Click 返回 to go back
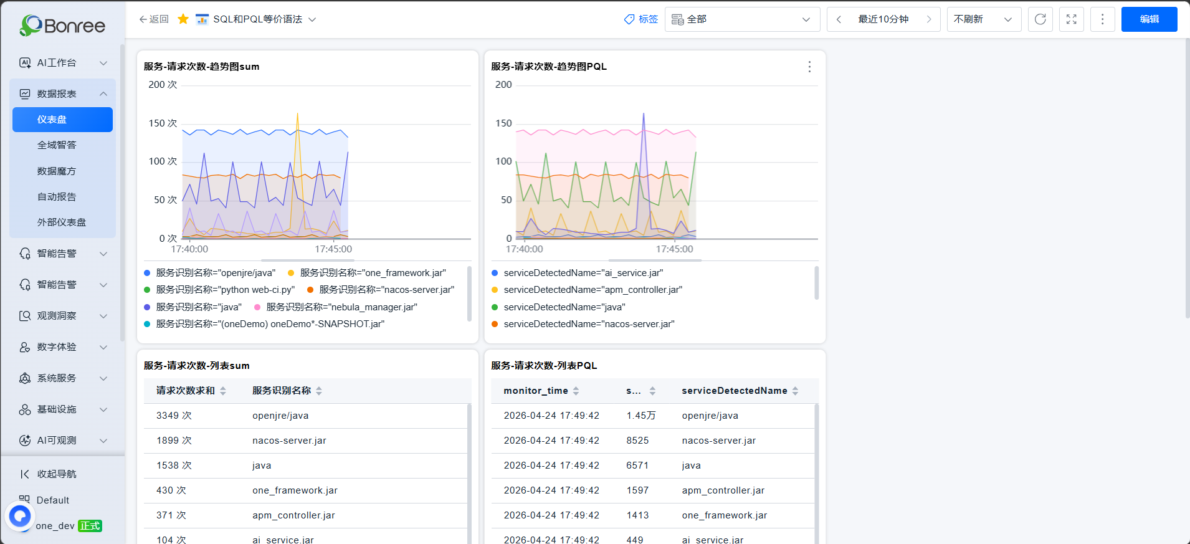The image size is (1190, 544). (154, 19)
